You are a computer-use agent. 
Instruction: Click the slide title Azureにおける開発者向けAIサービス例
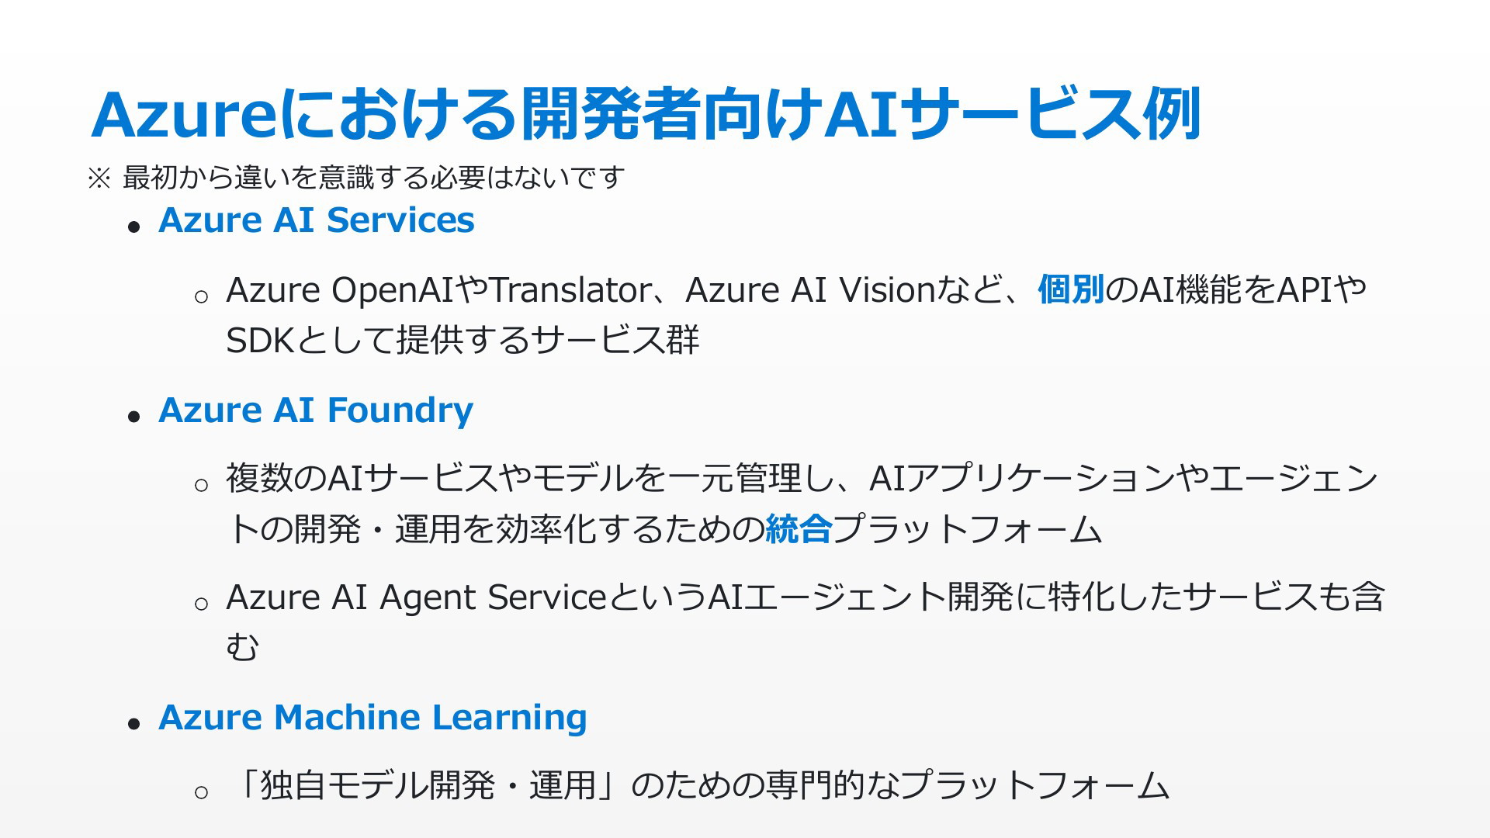[646, 115]
